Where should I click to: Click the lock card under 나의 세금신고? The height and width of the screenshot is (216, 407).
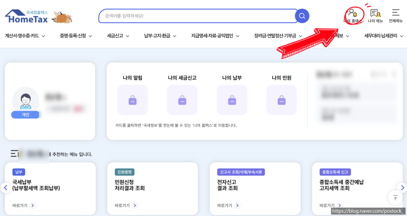(x=182, y=100)
